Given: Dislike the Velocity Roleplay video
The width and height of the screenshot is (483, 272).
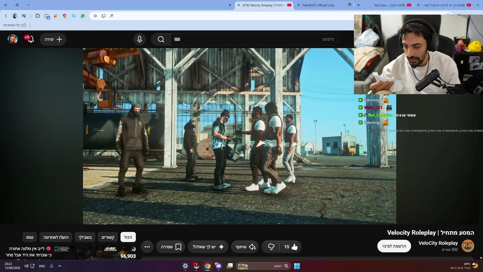Looking at the screenshot, I should (271, 247).
